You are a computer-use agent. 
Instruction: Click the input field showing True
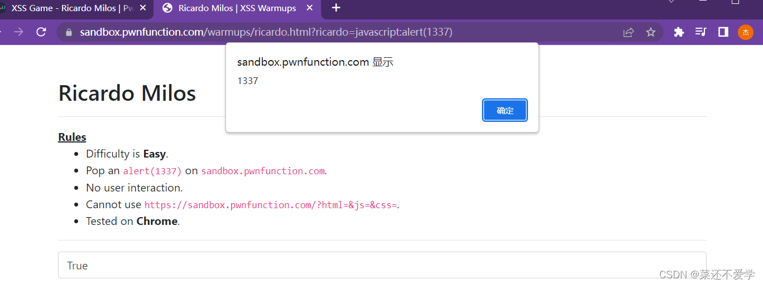click(382, 265)
